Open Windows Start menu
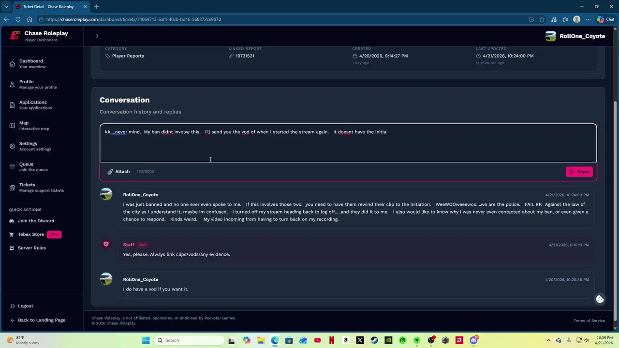619x348 pixels. coord(146,340)
